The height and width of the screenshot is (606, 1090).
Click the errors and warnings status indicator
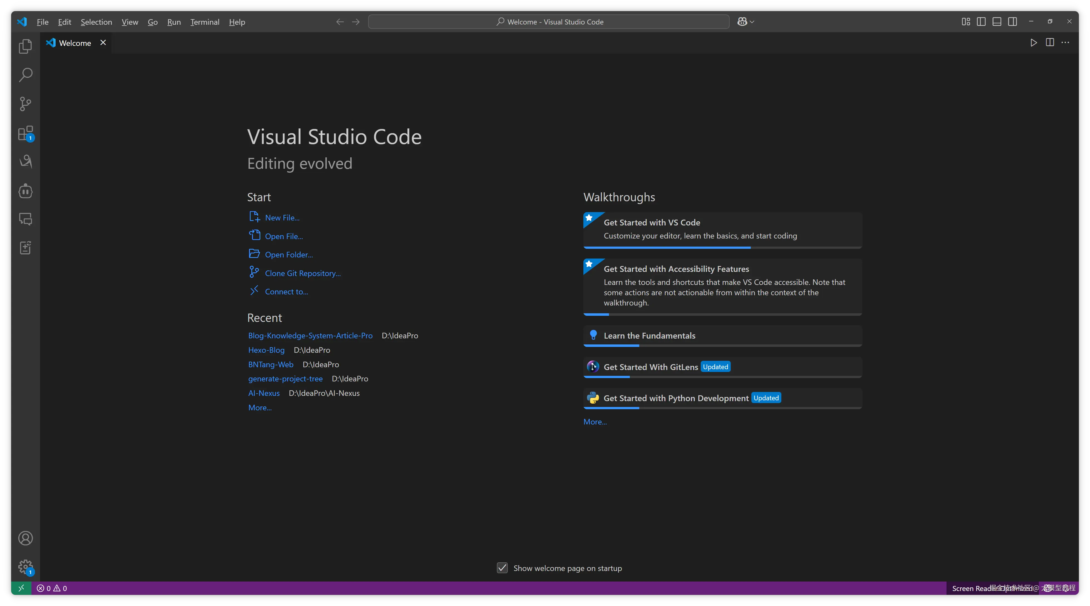pos(52,588)
